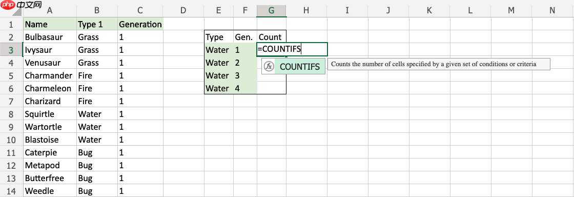Click the Gen. value 4 cell

point(245,88)
